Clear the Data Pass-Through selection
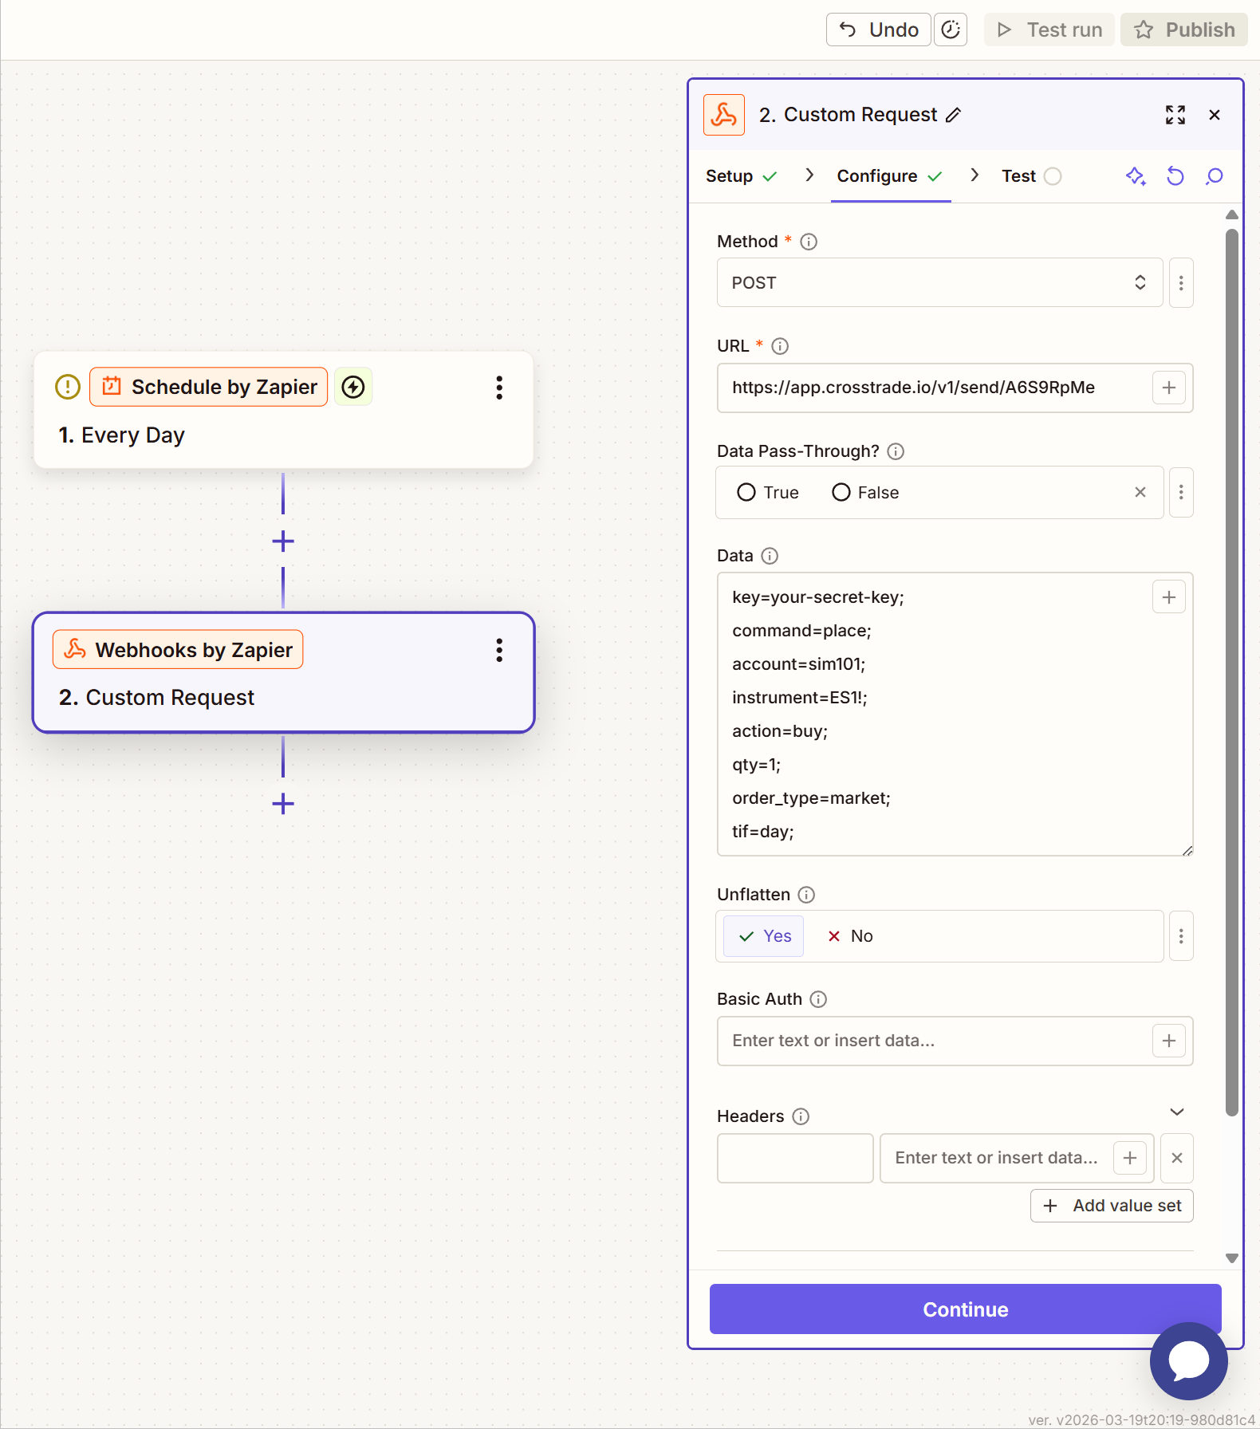 [1140, 492]
